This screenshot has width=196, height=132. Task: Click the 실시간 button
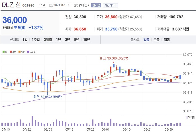pos(96,5)
